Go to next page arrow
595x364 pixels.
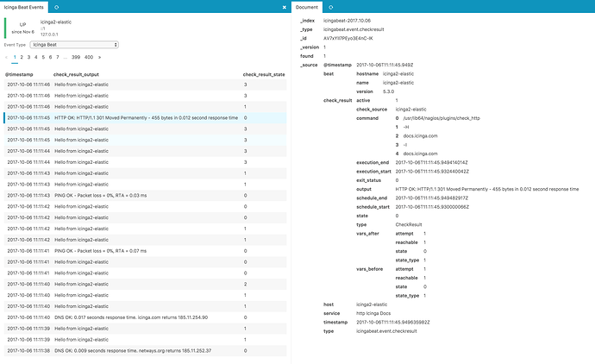pos(99,57)
